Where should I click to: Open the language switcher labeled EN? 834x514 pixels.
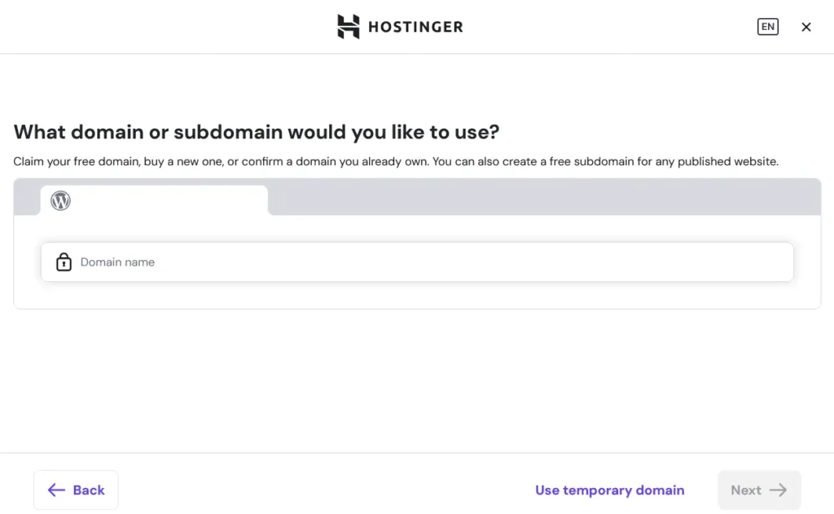[x=767, y=26]
